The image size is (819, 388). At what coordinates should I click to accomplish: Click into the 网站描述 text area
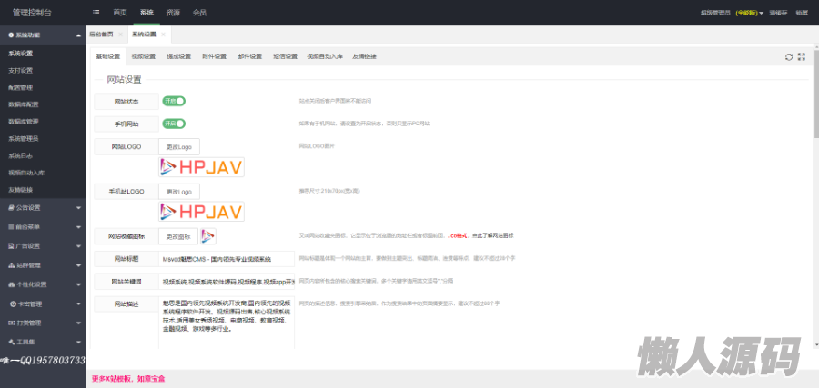(x=227, y=323)
